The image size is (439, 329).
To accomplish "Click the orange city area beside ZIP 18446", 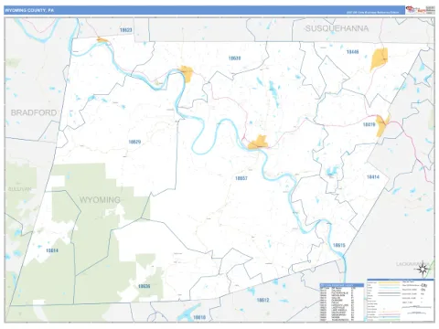I will (379, 58).
